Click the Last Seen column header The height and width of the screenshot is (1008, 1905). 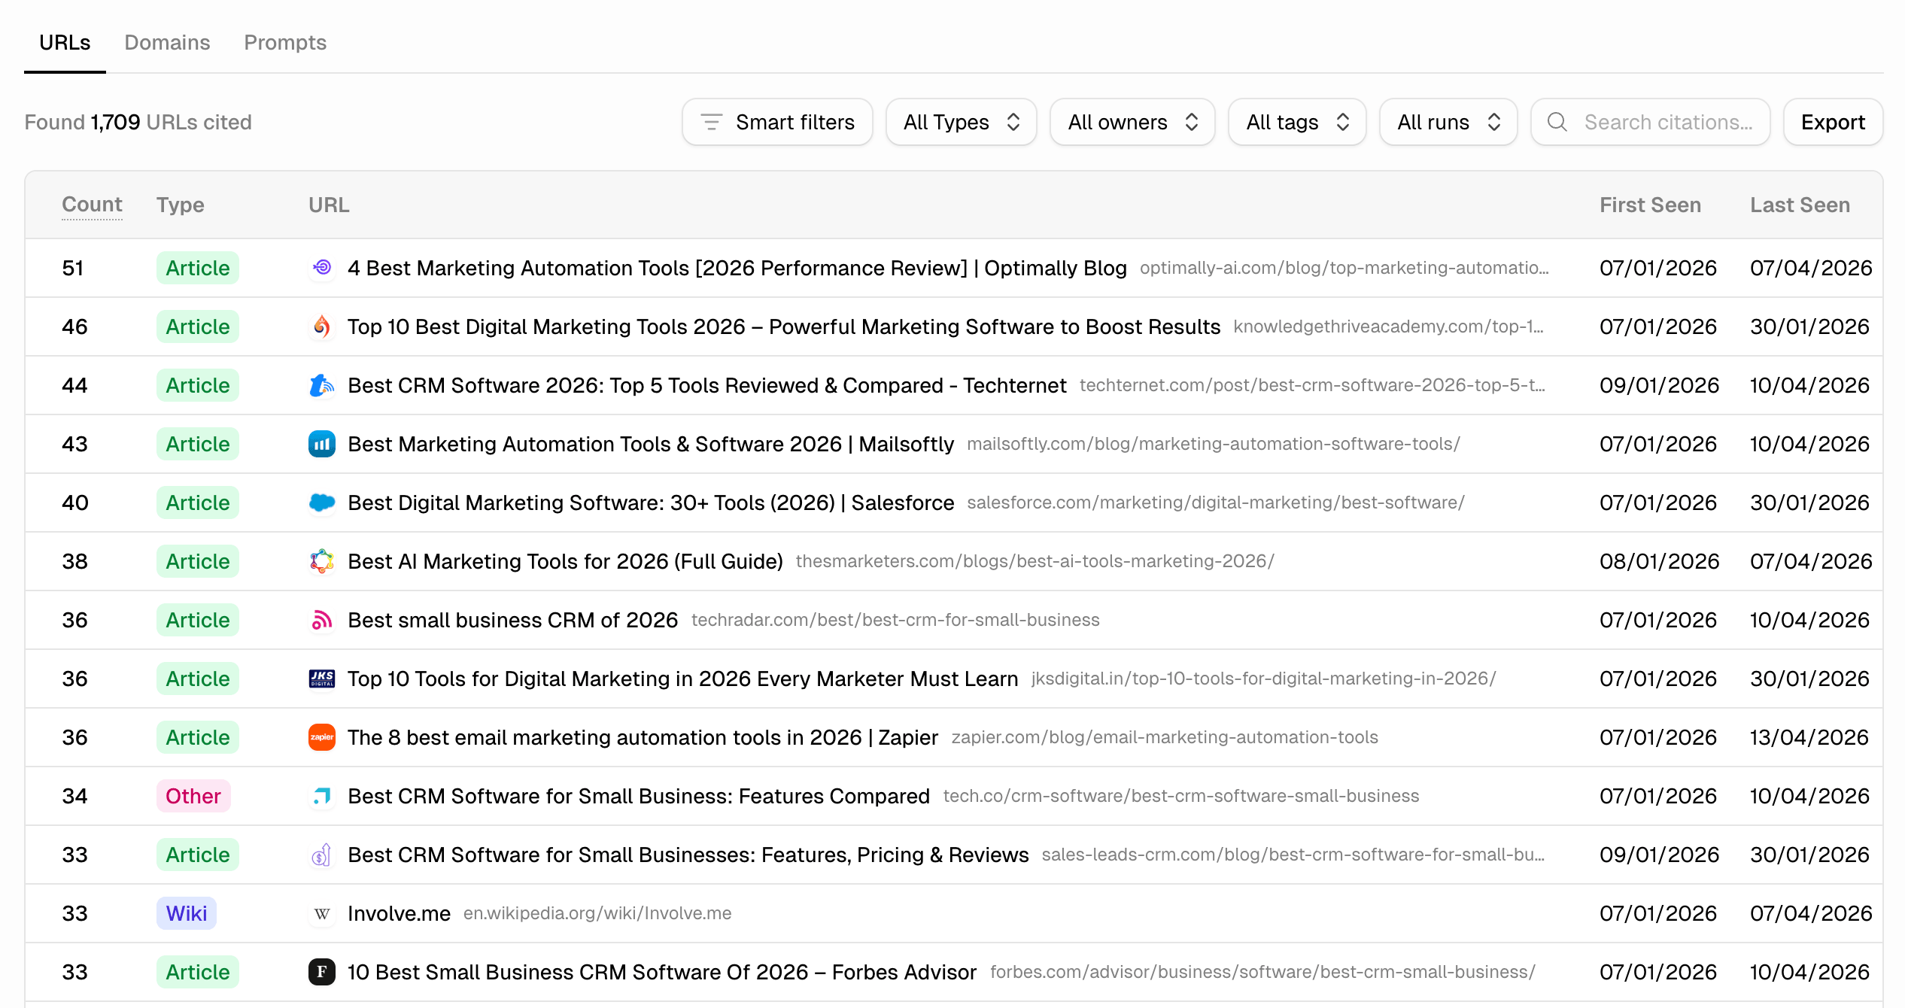[x=1800, y=205]
